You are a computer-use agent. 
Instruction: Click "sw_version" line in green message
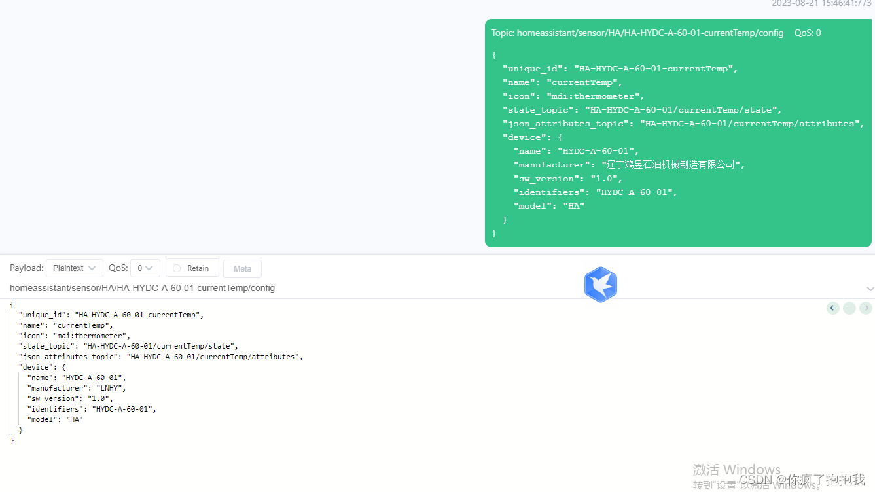(568, 179)
